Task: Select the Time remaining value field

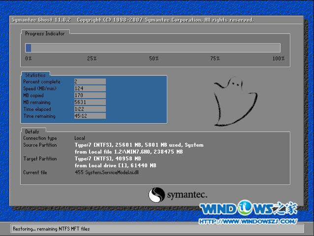Action: click(90, 116)
